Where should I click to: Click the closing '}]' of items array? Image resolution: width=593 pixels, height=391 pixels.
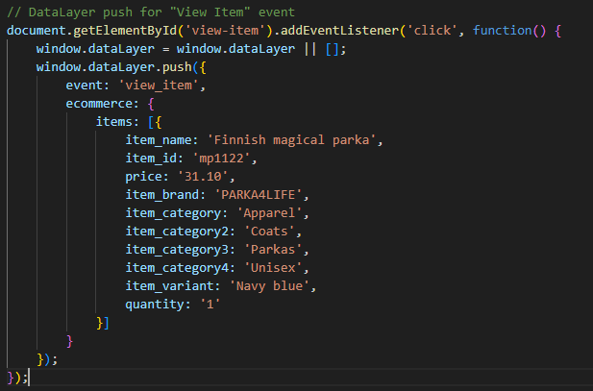[x=103, y=323]
